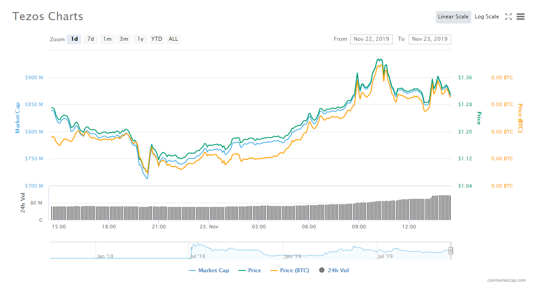Click the $700 M market cap label

click(34, 186)
